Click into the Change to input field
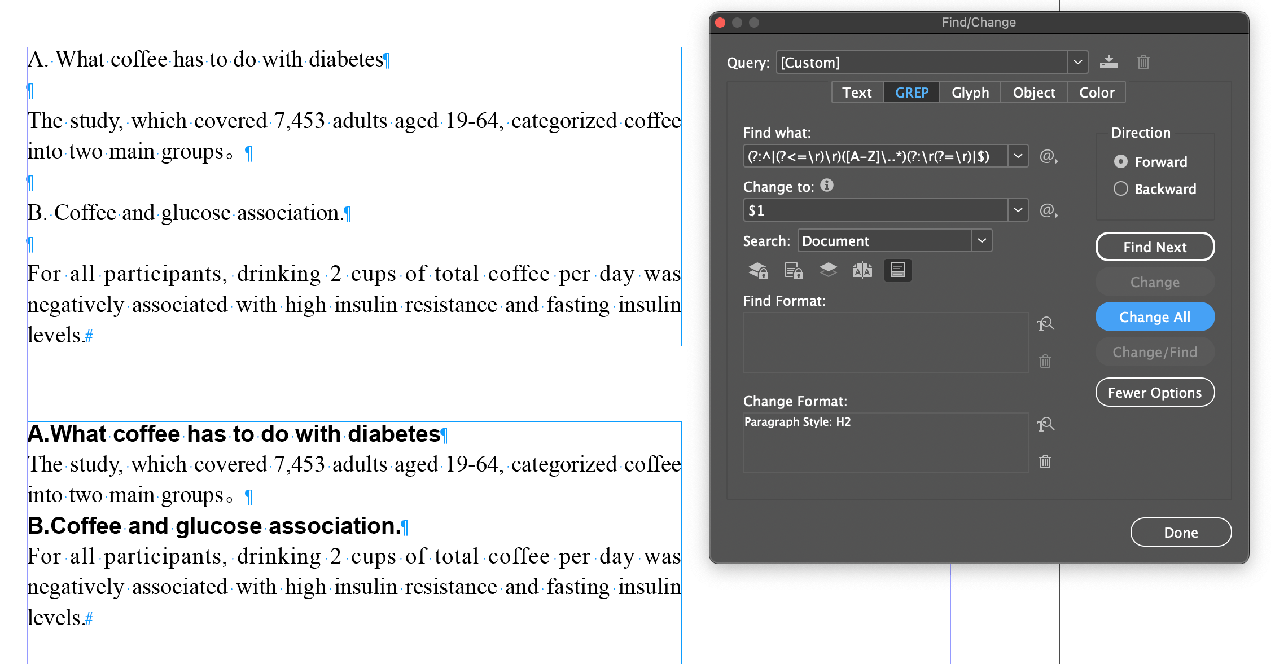The image size is (1275, 664). tap(875, 210)
